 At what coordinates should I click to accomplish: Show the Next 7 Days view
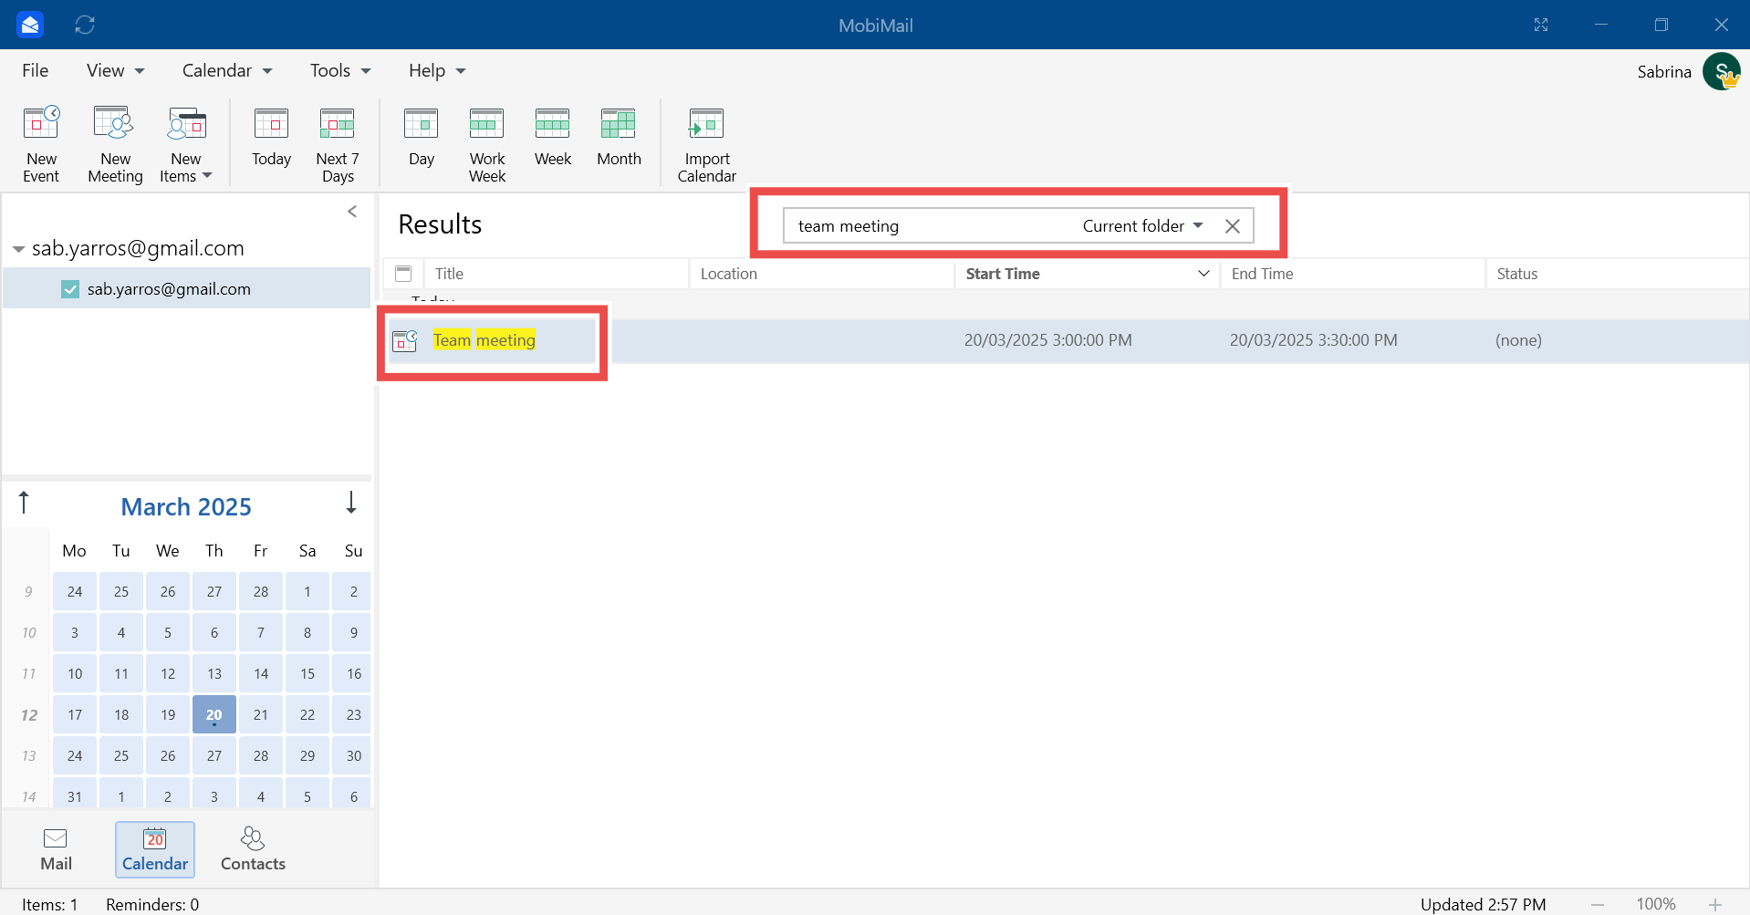tap(338, 144)
